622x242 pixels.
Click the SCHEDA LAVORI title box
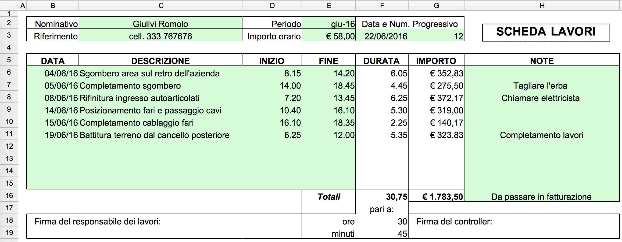click(546, 32)
